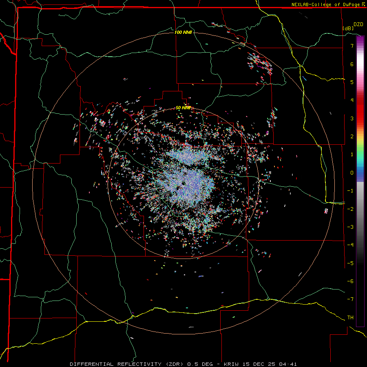Viewport: 367px width, 367px height.
Task: Click the -2 value on color scale
Action: [350, 209]
